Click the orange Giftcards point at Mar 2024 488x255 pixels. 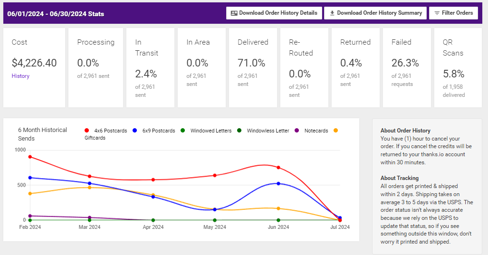point(89,188)
